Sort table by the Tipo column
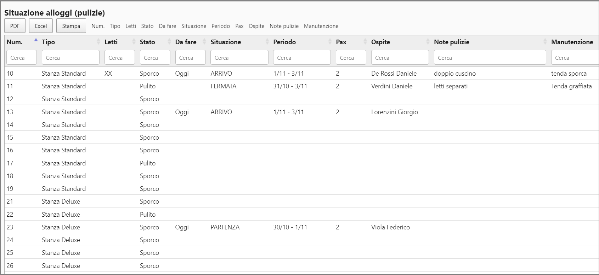599x275 pixels. (x=49, y=42)
